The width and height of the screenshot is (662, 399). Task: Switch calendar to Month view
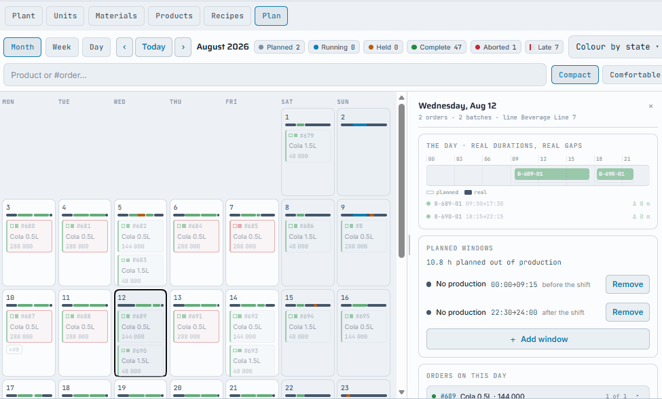click(22, 47)
